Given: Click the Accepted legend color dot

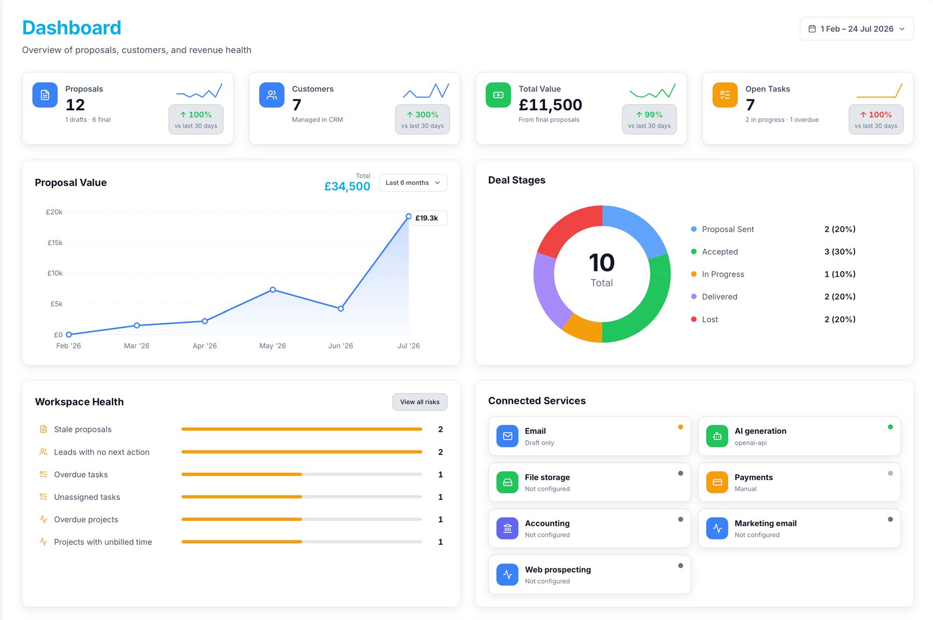Looking at the screenshot, I should [693, 252].
